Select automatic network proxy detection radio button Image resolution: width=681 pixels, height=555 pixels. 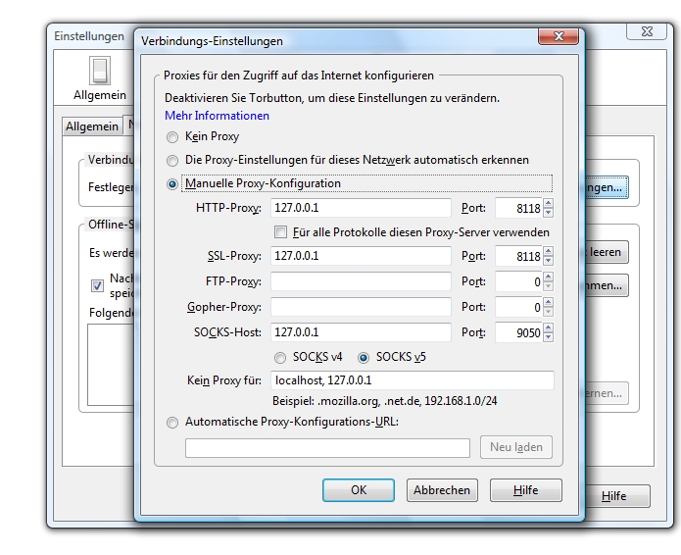click(172, 161)
